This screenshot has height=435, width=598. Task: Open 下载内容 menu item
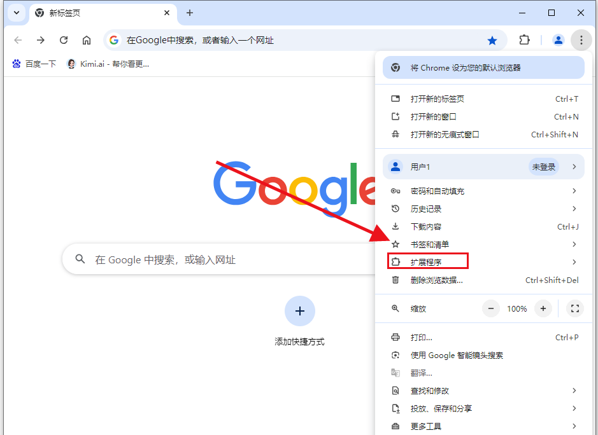click(483, 226)
